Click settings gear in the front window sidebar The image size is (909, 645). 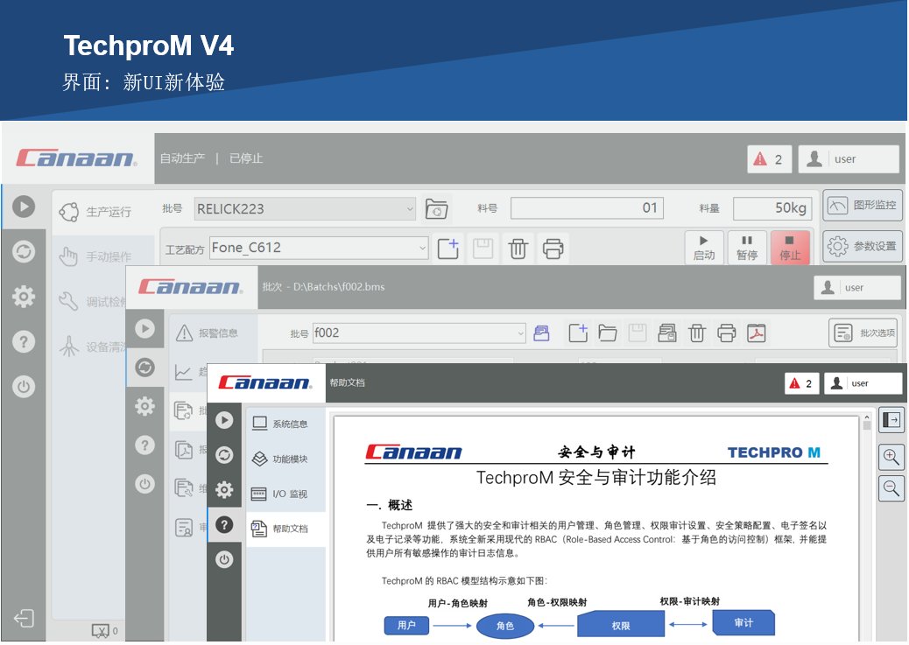(x=224, y=490)
